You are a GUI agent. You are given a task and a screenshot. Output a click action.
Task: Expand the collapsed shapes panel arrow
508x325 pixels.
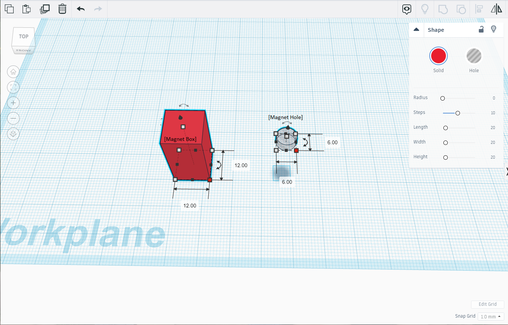[x=507, y=172]
